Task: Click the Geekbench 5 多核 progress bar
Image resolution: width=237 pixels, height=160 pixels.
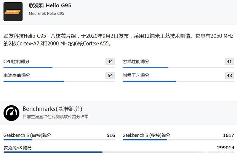Action: coord(178,140)
